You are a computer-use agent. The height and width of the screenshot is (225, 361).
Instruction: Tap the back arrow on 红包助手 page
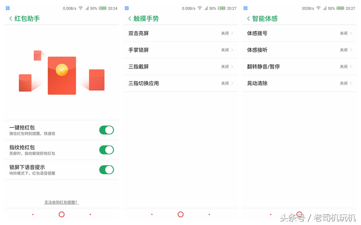click(11, 19)
